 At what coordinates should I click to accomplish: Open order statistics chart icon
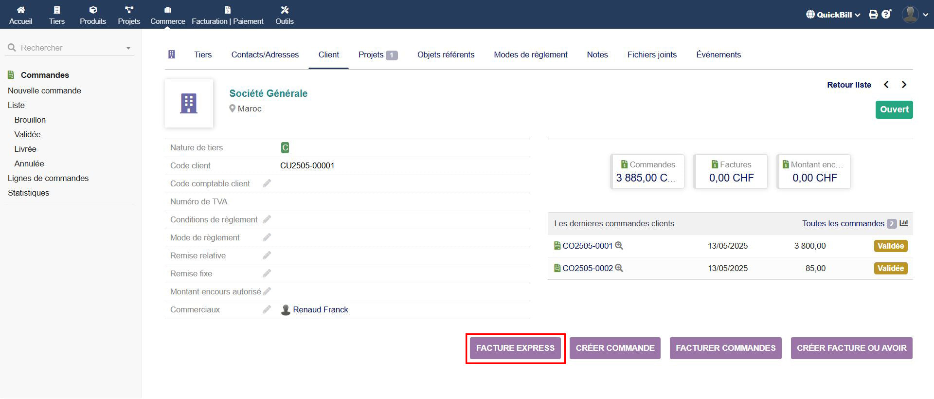pyautogui.click(x=904, y=223)
